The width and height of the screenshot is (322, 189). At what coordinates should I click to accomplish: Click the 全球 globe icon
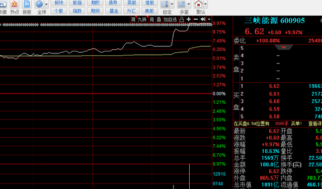[39, 4]
